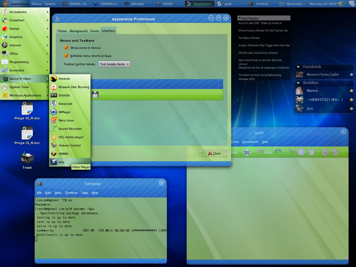Click inside the gedit text editing area
This screenshot has height=267, width=356.
tap(267, 209)
